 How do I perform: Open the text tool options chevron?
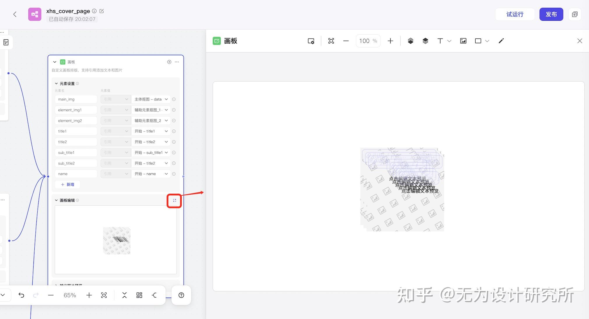(x=449, y=41)
